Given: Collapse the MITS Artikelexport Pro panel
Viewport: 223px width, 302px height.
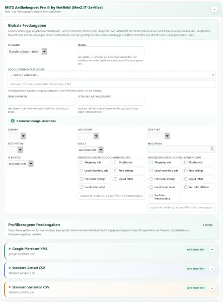Looking at the screenshot, I should [214, 9].
